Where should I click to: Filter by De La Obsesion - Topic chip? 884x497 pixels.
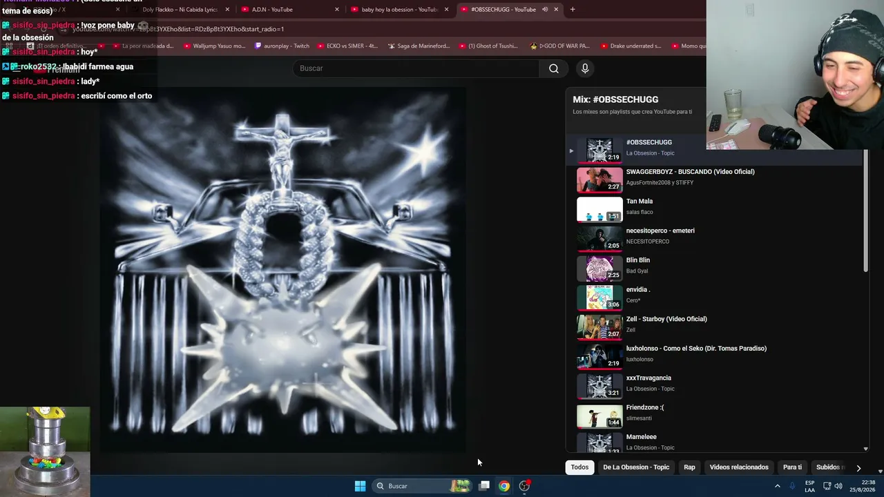tap(636, 467)
